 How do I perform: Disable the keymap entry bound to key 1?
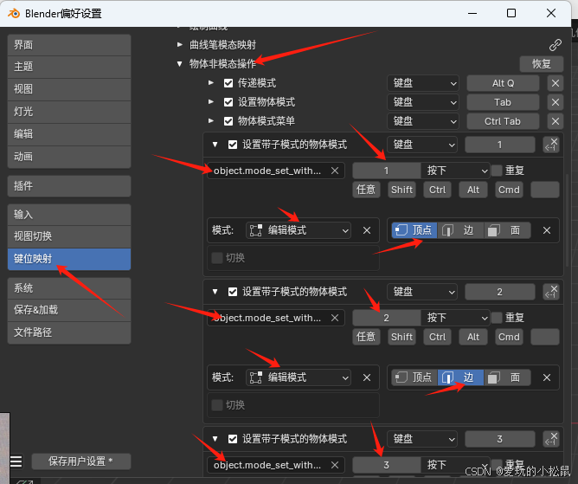[233, 145]
